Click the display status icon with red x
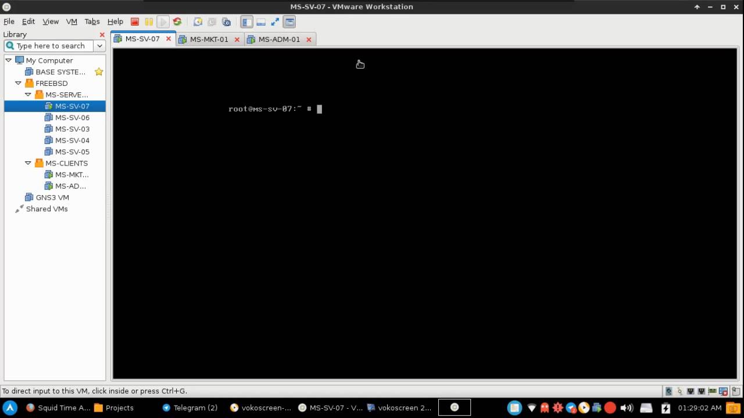The height and width of the screenshot is (418, 744). pos(723,391)
